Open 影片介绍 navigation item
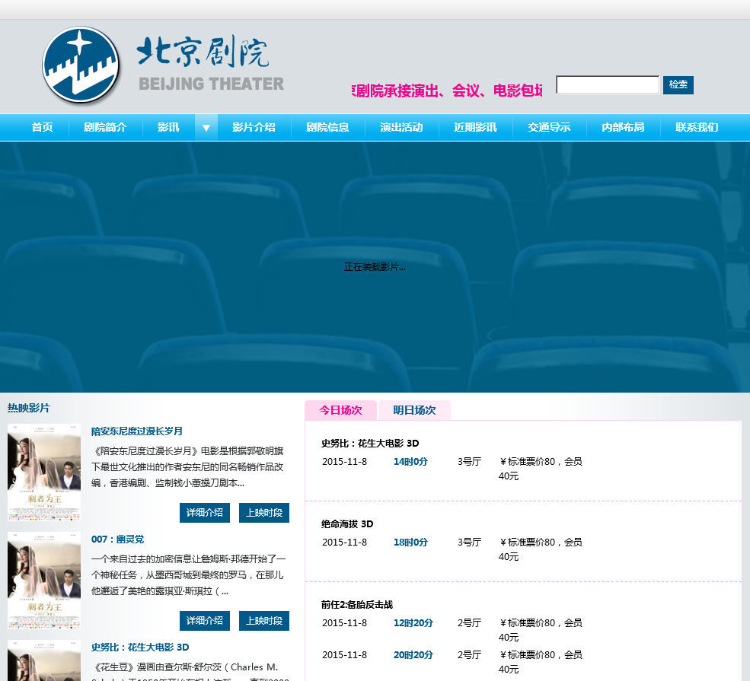 (254, 128)
